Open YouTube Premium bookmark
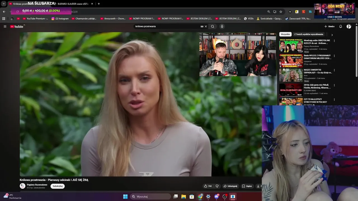Viewport: 358px width, 201px height. [x=35, y=19]
